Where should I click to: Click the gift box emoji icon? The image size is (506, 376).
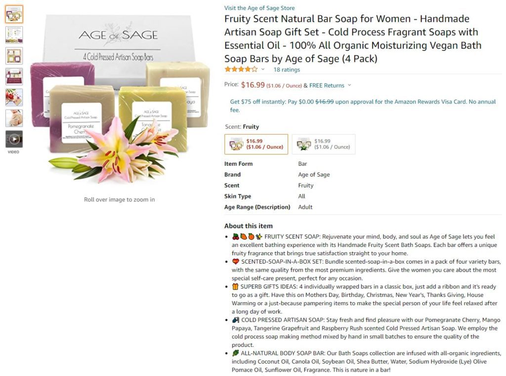pos(235,286)
